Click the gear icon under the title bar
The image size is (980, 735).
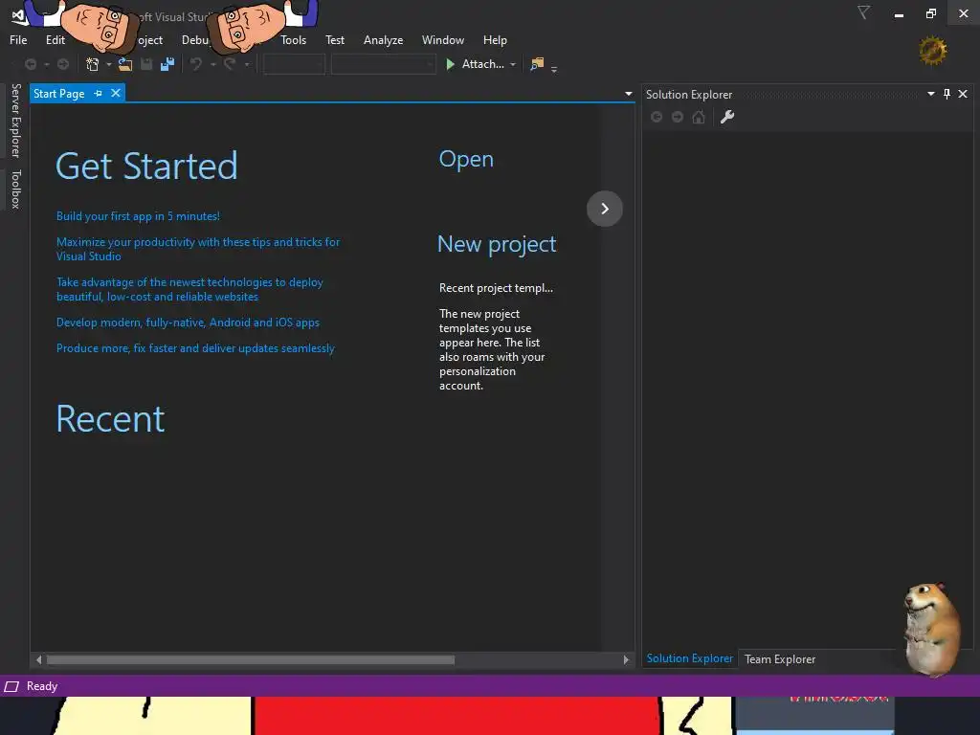(932, 51)
